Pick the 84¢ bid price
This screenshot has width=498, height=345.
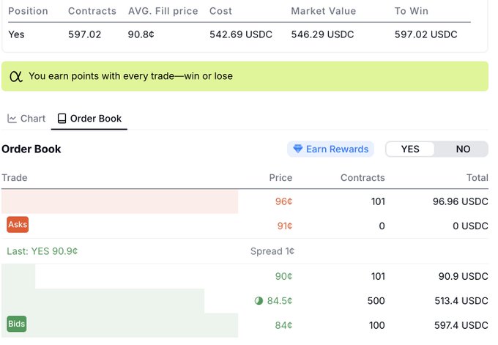(283, 325)
